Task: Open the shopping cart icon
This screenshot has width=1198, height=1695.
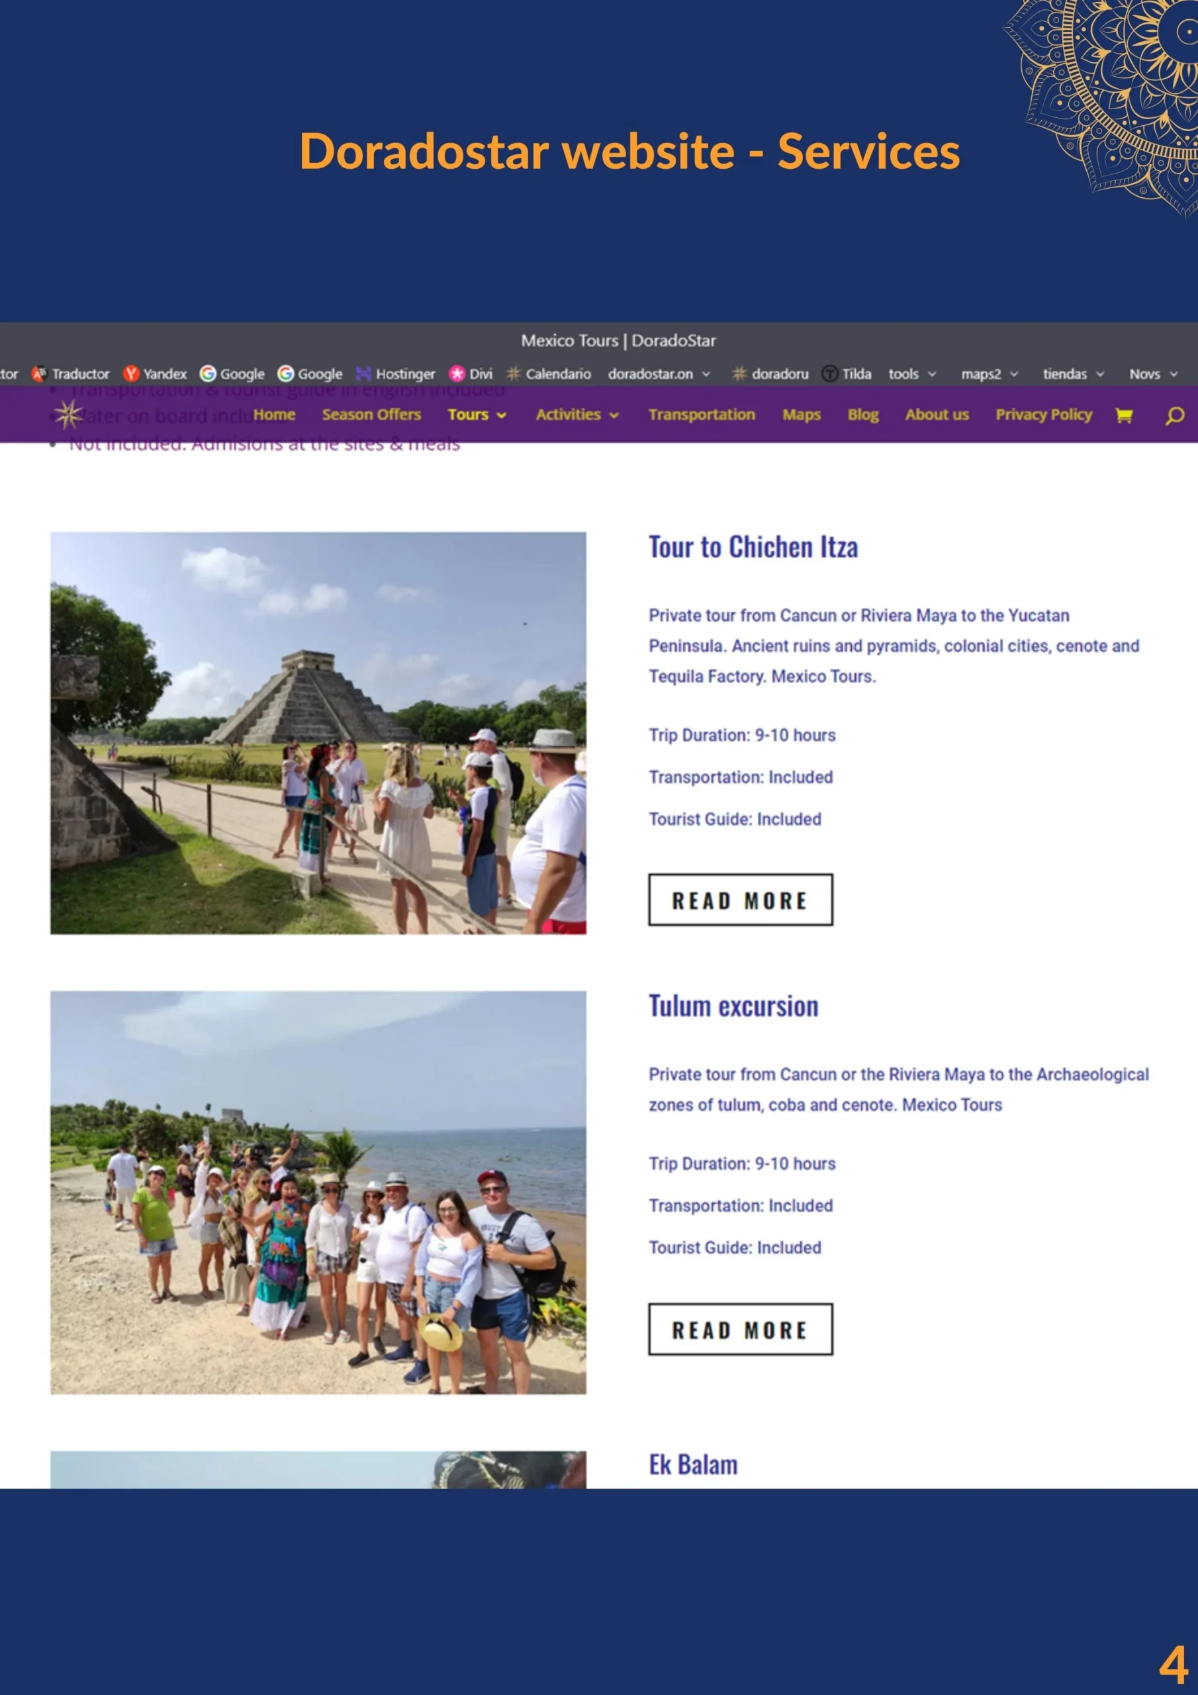Action: click(1123, 416)
